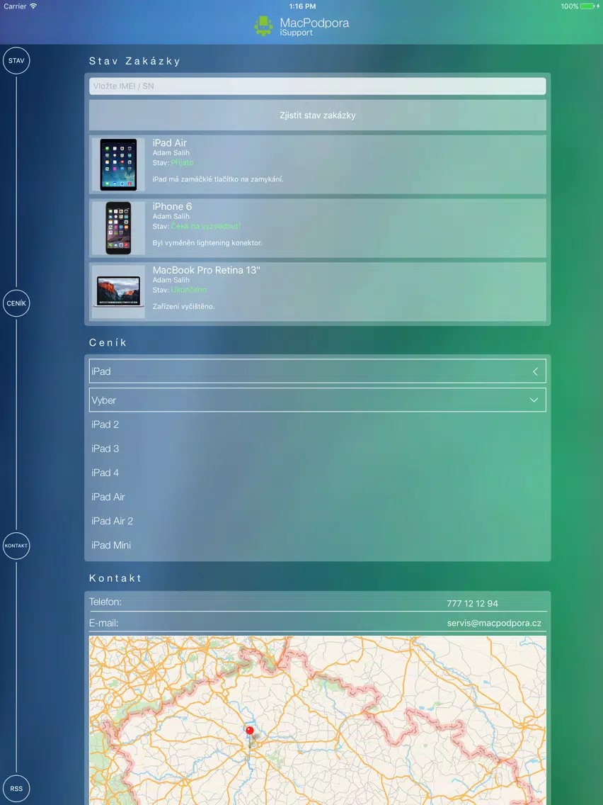
Task: Tap the red location pin on the map
Action: (250, 732)
